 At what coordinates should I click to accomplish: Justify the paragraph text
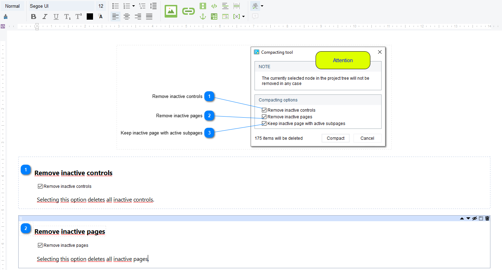click(x=149, y=17)
